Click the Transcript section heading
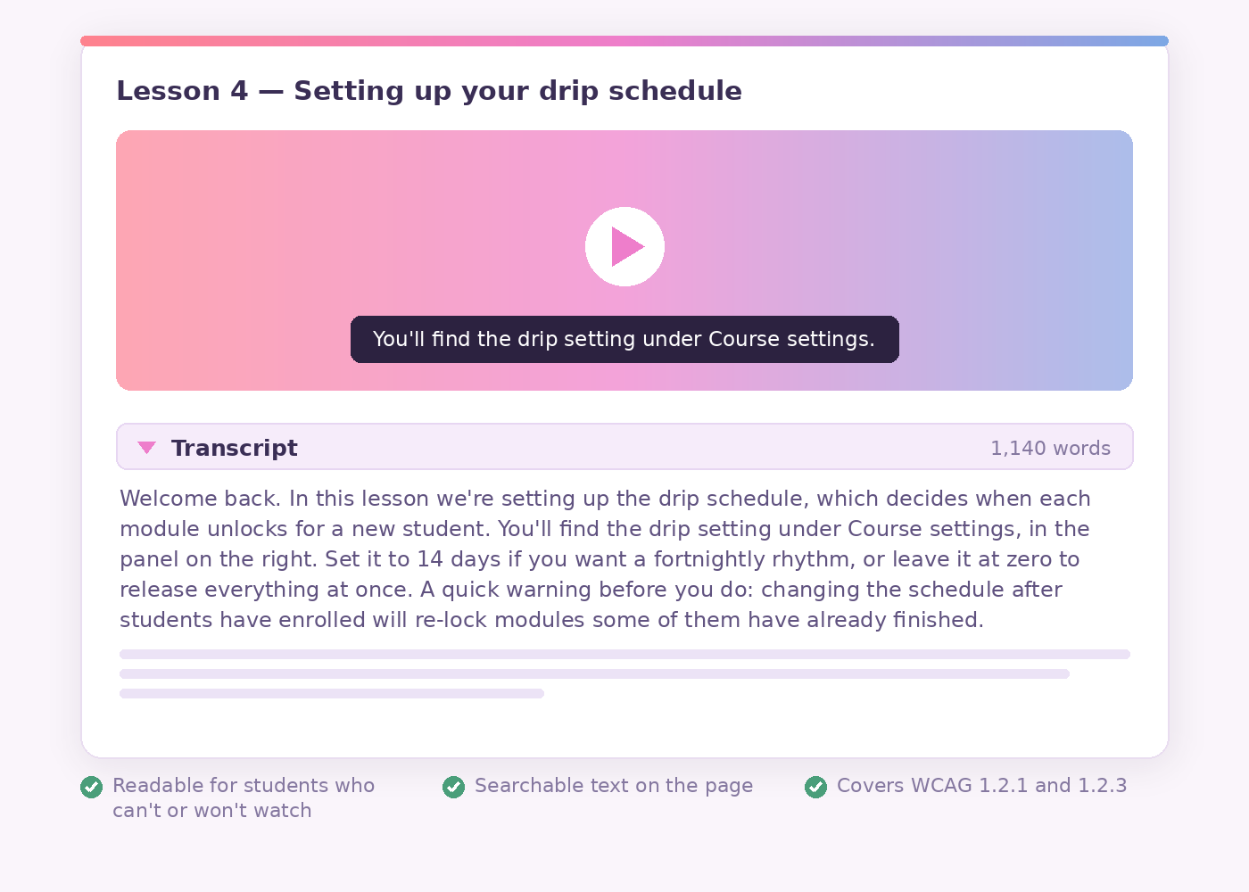Screen dimensions: 1249x892 pos(234,448)
